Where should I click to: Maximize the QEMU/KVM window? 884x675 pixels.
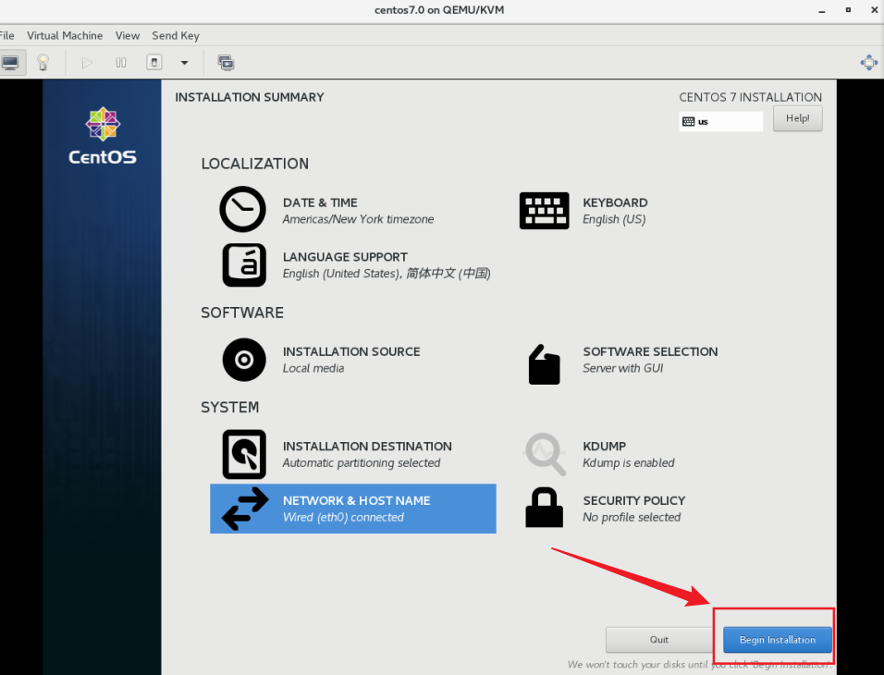[x=848, y=10]
